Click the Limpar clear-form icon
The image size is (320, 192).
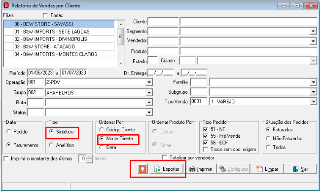(x=259, y=169)
